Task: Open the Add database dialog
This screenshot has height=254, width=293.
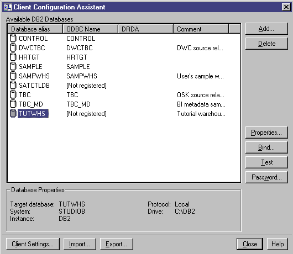Action: pos(266,29)
